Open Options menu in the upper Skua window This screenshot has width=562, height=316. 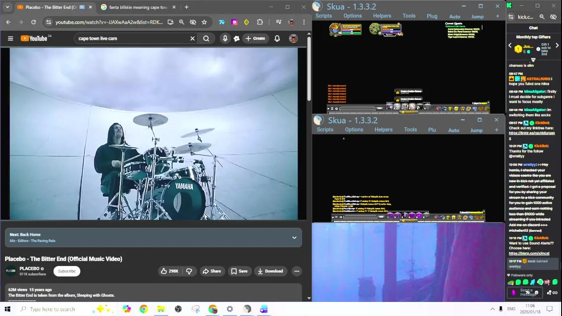[x=353, y=16]
